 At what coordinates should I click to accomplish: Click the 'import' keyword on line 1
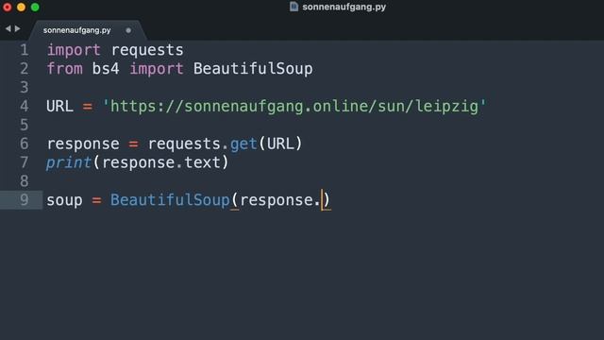click(x=74, y=50)
